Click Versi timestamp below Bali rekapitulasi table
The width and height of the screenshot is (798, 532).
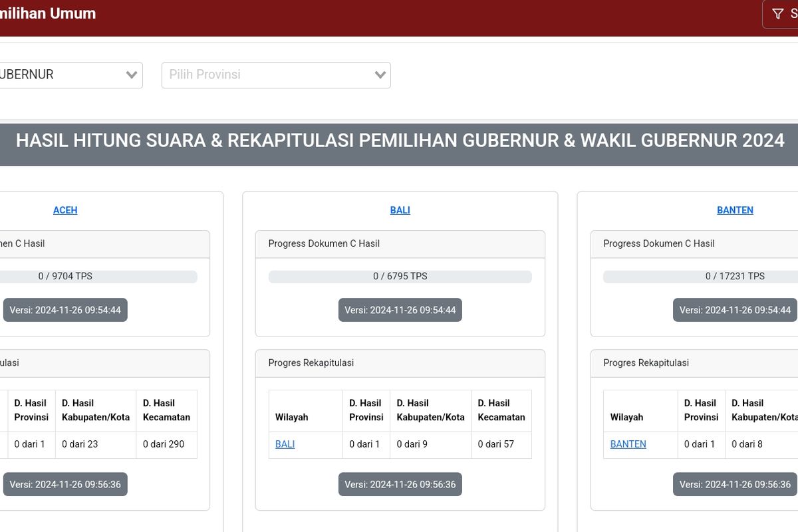pyautogui.click(x=400, y=484)
